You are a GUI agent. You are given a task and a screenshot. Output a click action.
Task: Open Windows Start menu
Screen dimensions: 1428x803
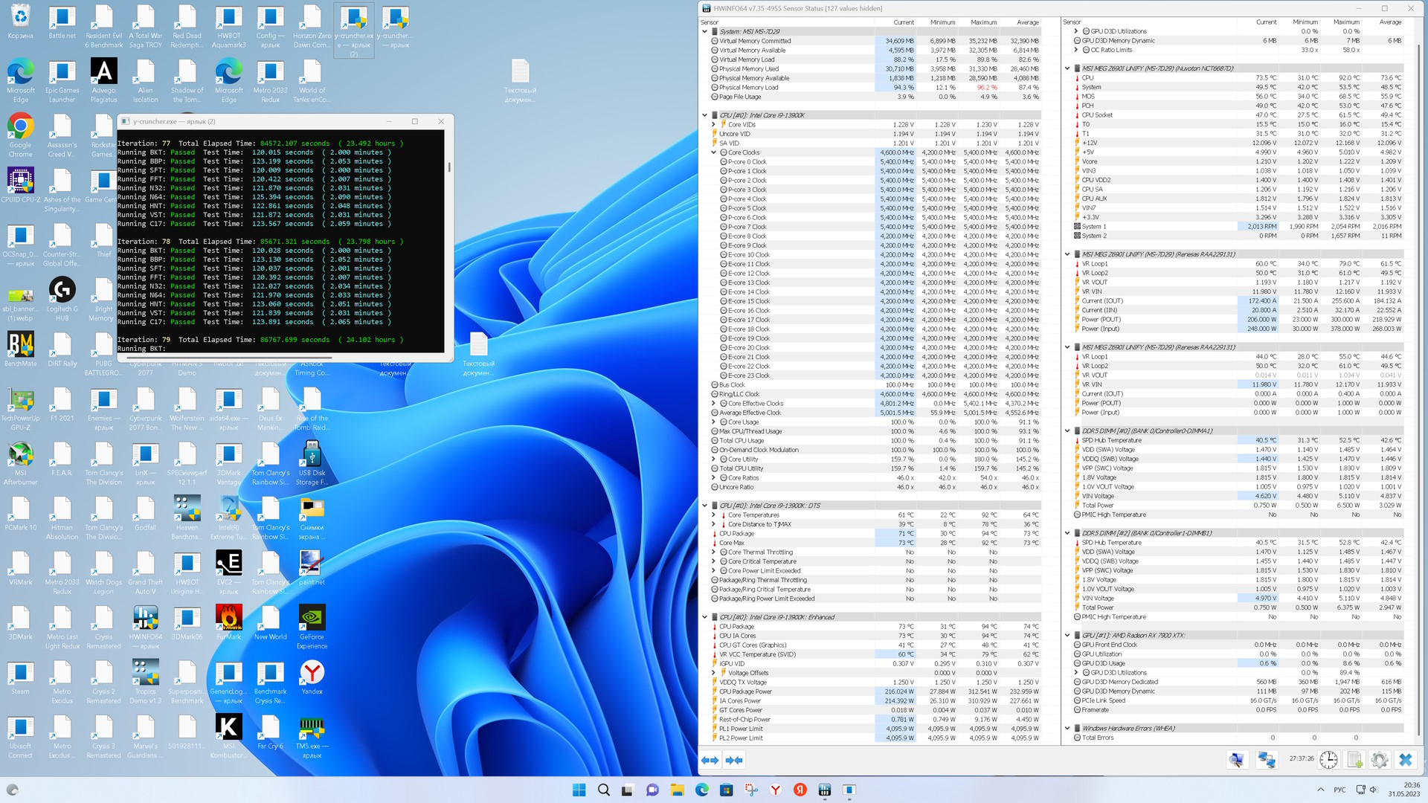click(579, 790)
